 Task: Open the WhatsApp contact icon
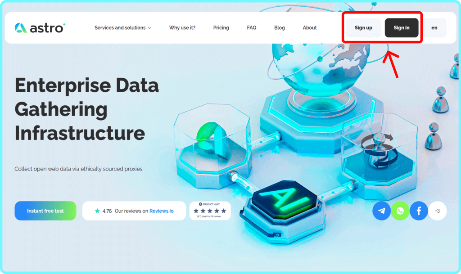point(400,211)
